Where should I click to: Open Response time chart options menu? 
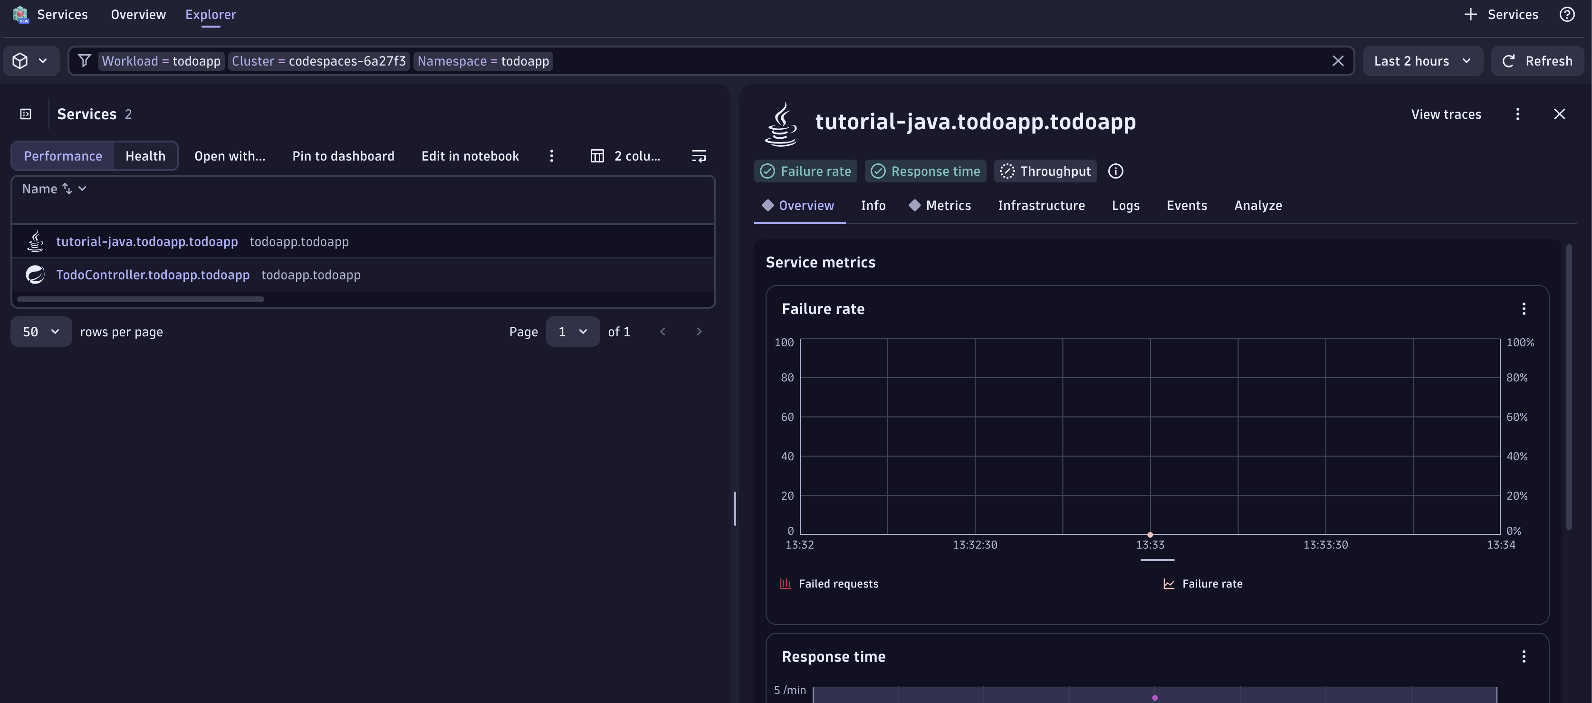pyautogui.click(x=1524, y=656)
